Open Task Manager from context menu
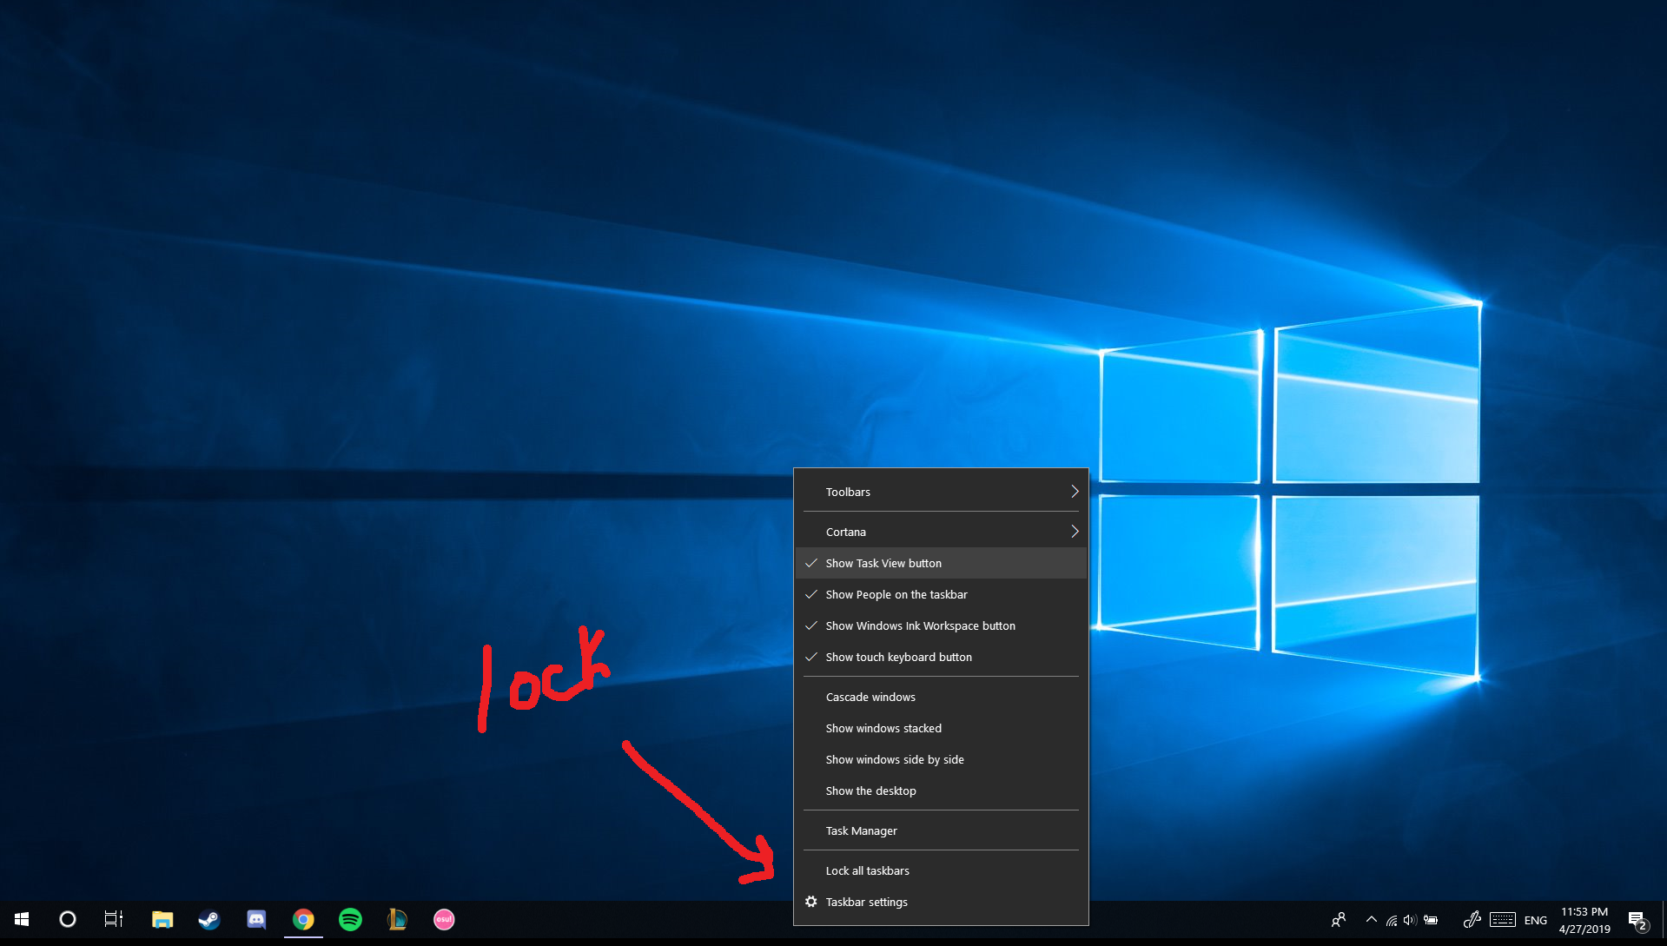Screen dimensions: 1667x946 pos(941,830)
